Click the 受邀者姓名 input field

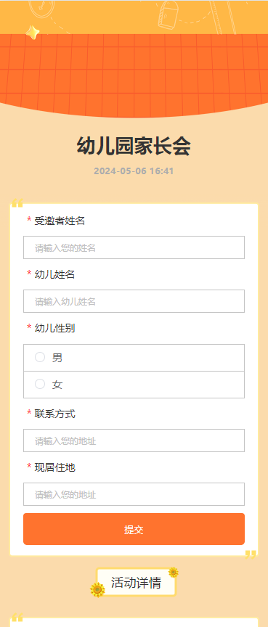(134, 247)
